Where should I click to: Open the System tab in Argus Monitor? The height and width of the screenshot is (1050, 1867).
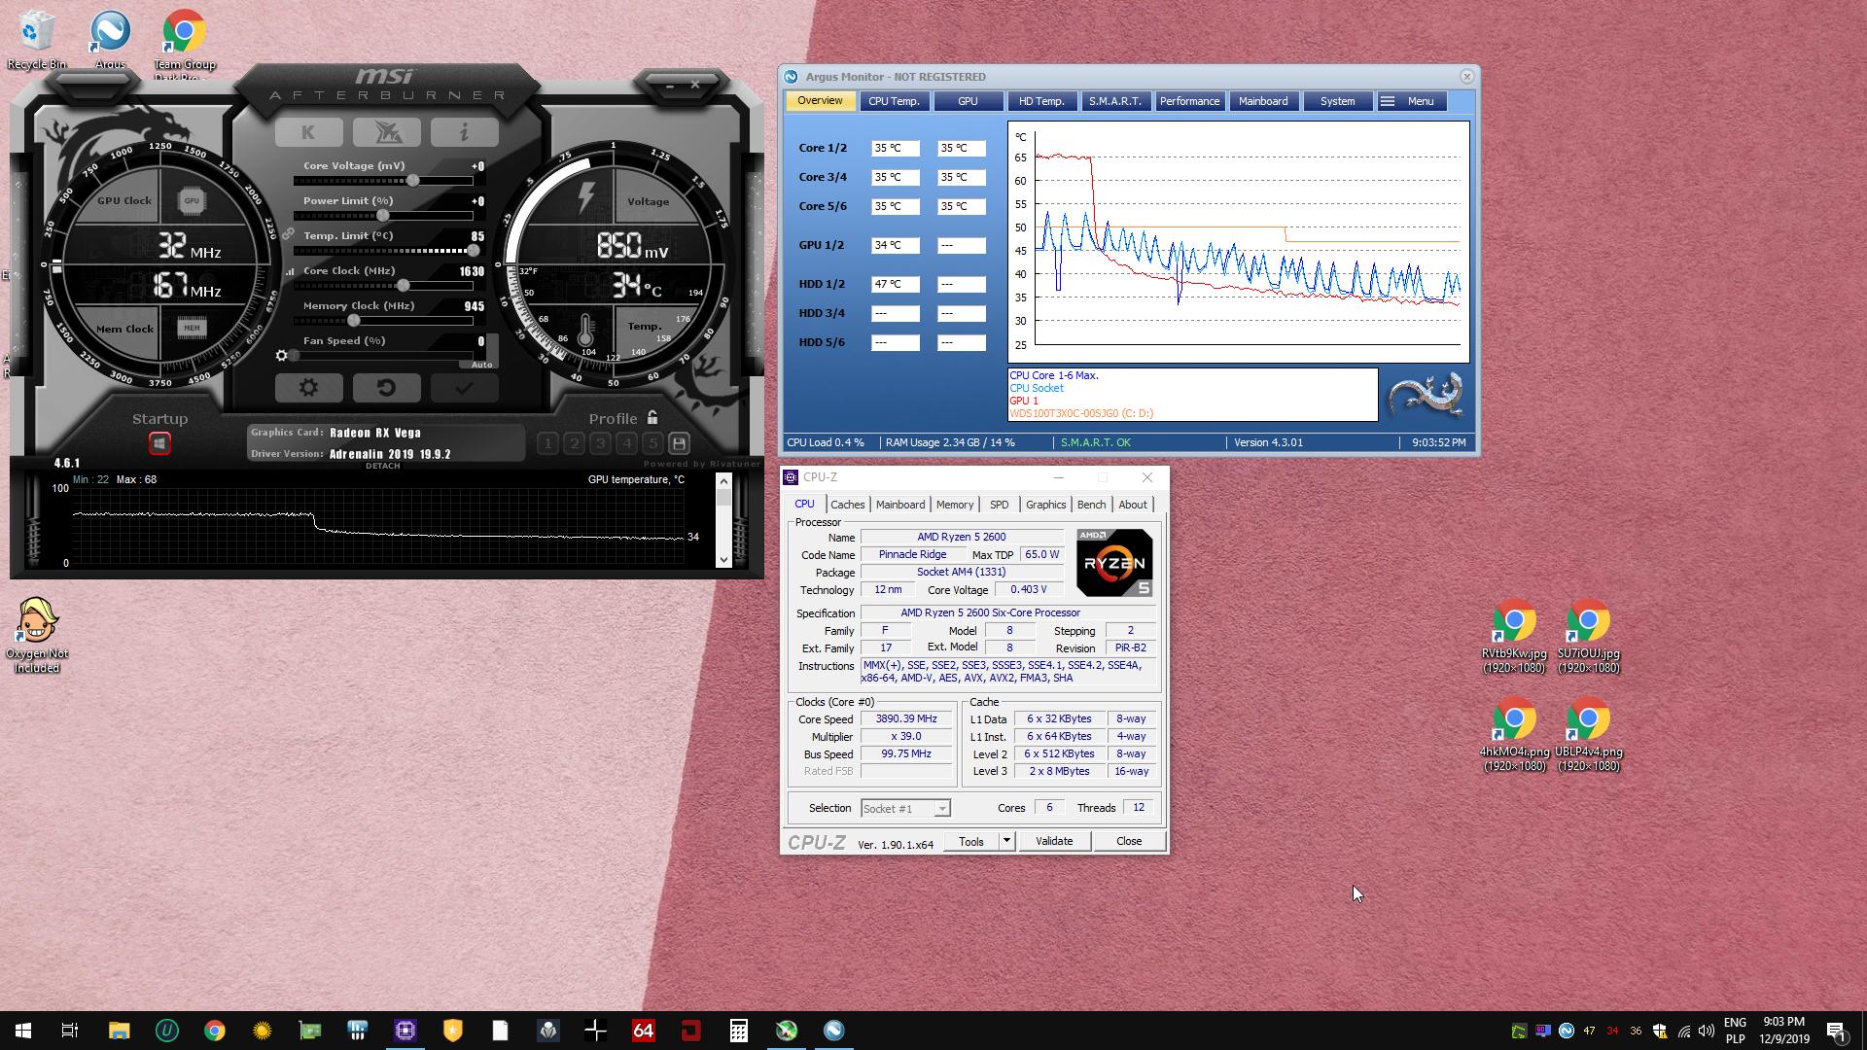pyautogui.click(x=1337, y=101)
